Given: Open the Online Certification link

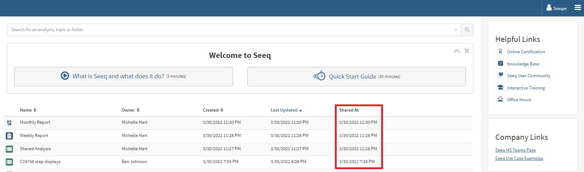Looking at the screenshot, I should pyautogui.click(x=526, y=52).
